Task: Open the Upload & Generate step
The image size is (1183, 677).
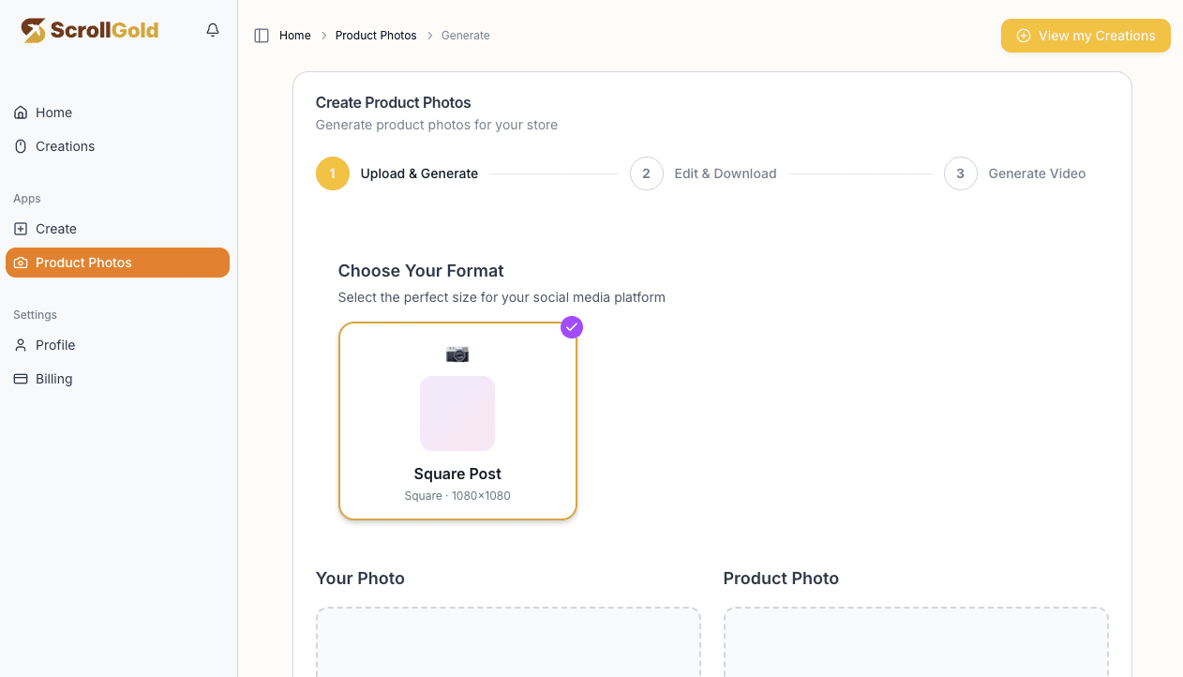Action: (419, 173)
